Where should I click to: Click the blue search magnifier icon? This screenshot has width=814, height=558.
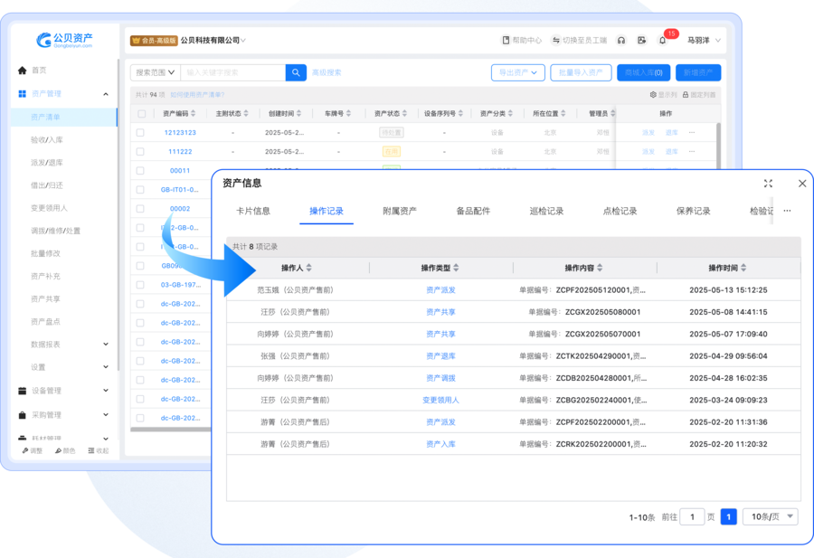pos(296,72)
